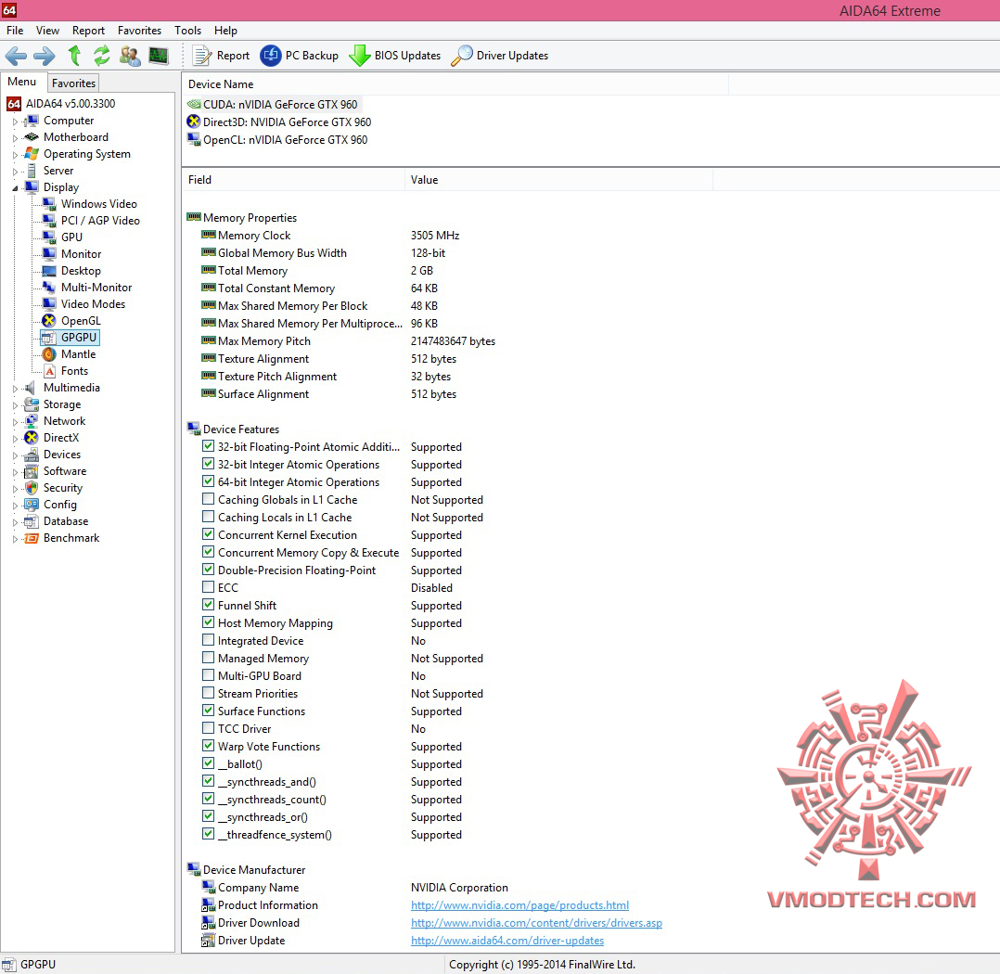
Task: Sort by the Value column header
Action: [x=558, y=180]
